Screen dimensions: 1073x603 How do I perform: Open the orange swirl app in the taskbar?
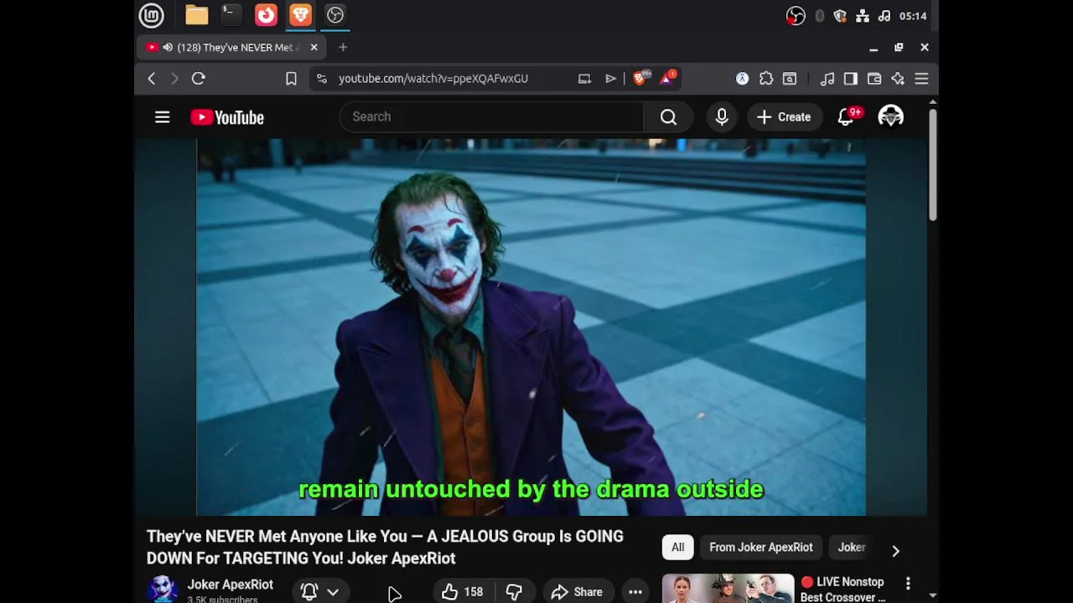pyautogui.click(x=266, y=15)
